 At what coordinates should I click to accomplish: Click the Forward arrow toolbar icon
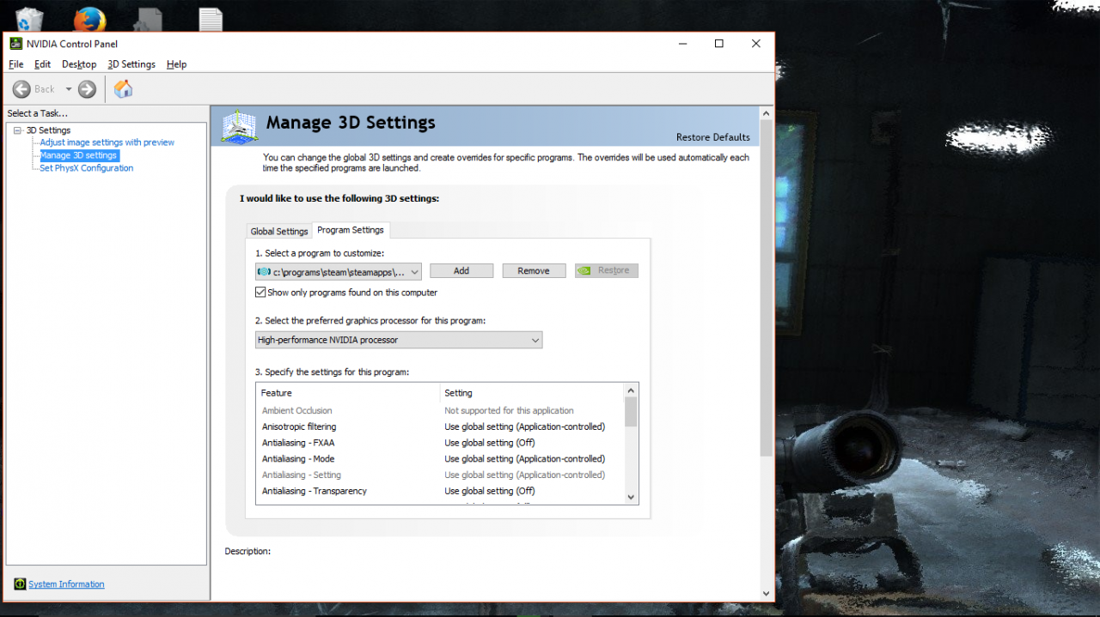point(87,89)
